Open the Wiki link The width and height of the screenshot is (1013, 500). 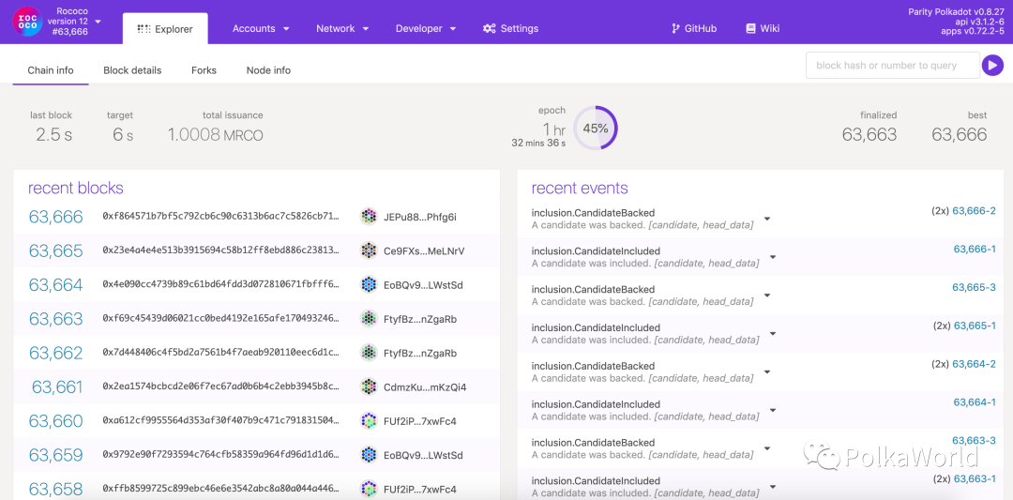[x=763, y=28]
